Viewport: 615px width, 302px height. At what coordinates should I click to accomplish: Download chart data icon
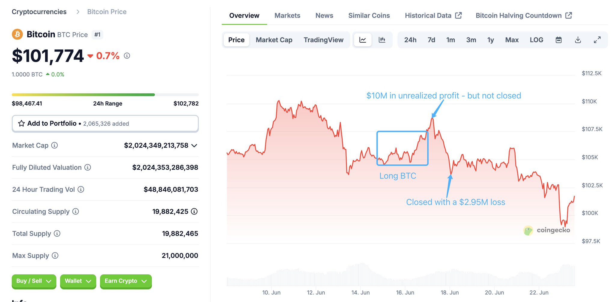point(578,40)
